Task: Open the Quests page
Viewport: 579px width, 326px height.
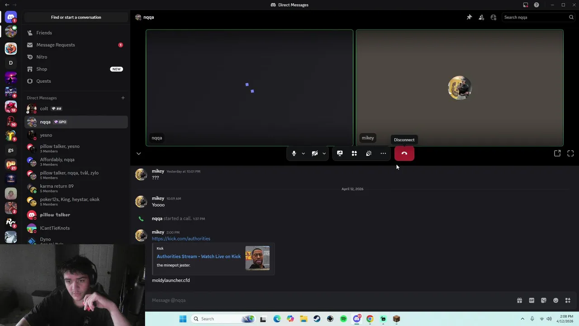Action: (x=76, y=81)
